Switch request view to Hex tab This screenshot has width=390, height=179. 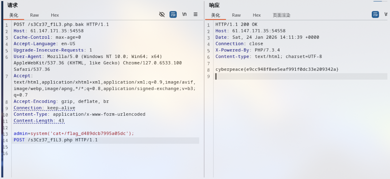coord(55,15)
